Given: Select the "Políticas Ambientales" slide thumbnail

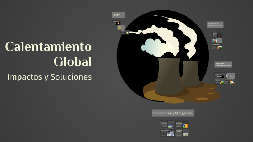Looking at the screenshot, I should tap(182, 125).
